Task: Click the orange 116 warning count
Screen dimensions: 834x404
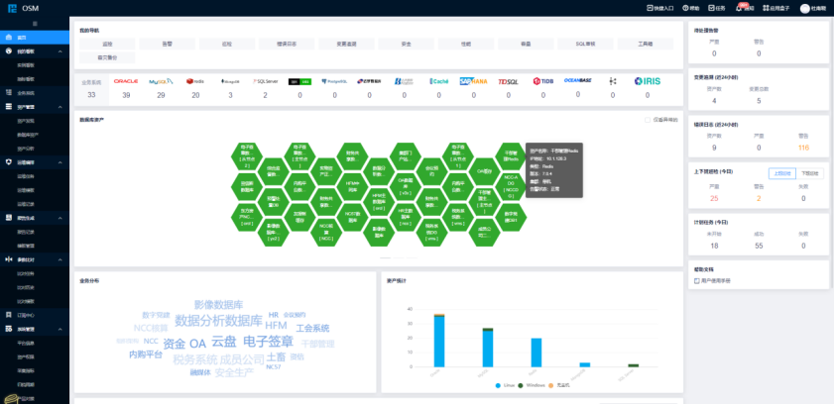Action: 803,148
